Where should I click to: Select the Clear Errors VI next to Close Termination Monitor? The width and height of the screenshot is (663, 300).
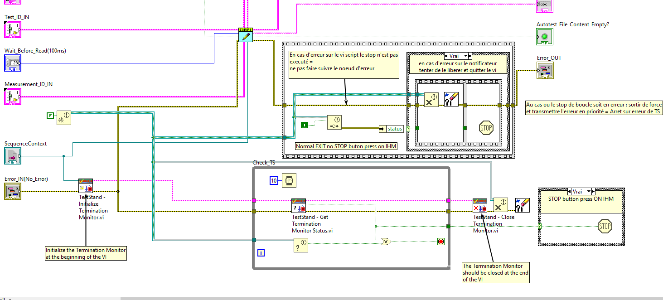point(523,205)
